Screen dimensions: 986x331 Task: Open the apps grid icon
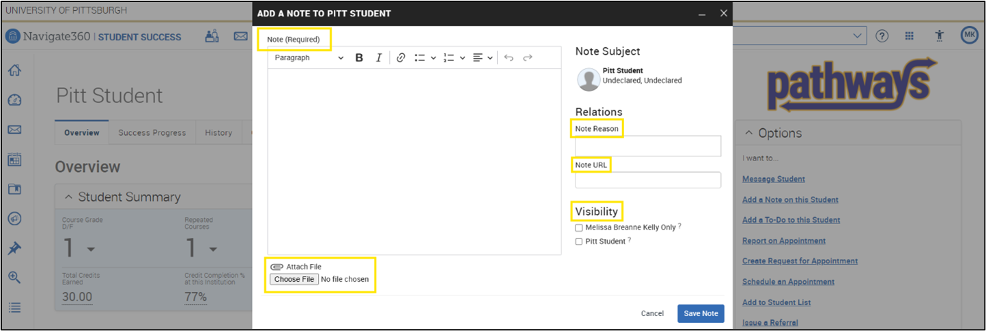909,36
